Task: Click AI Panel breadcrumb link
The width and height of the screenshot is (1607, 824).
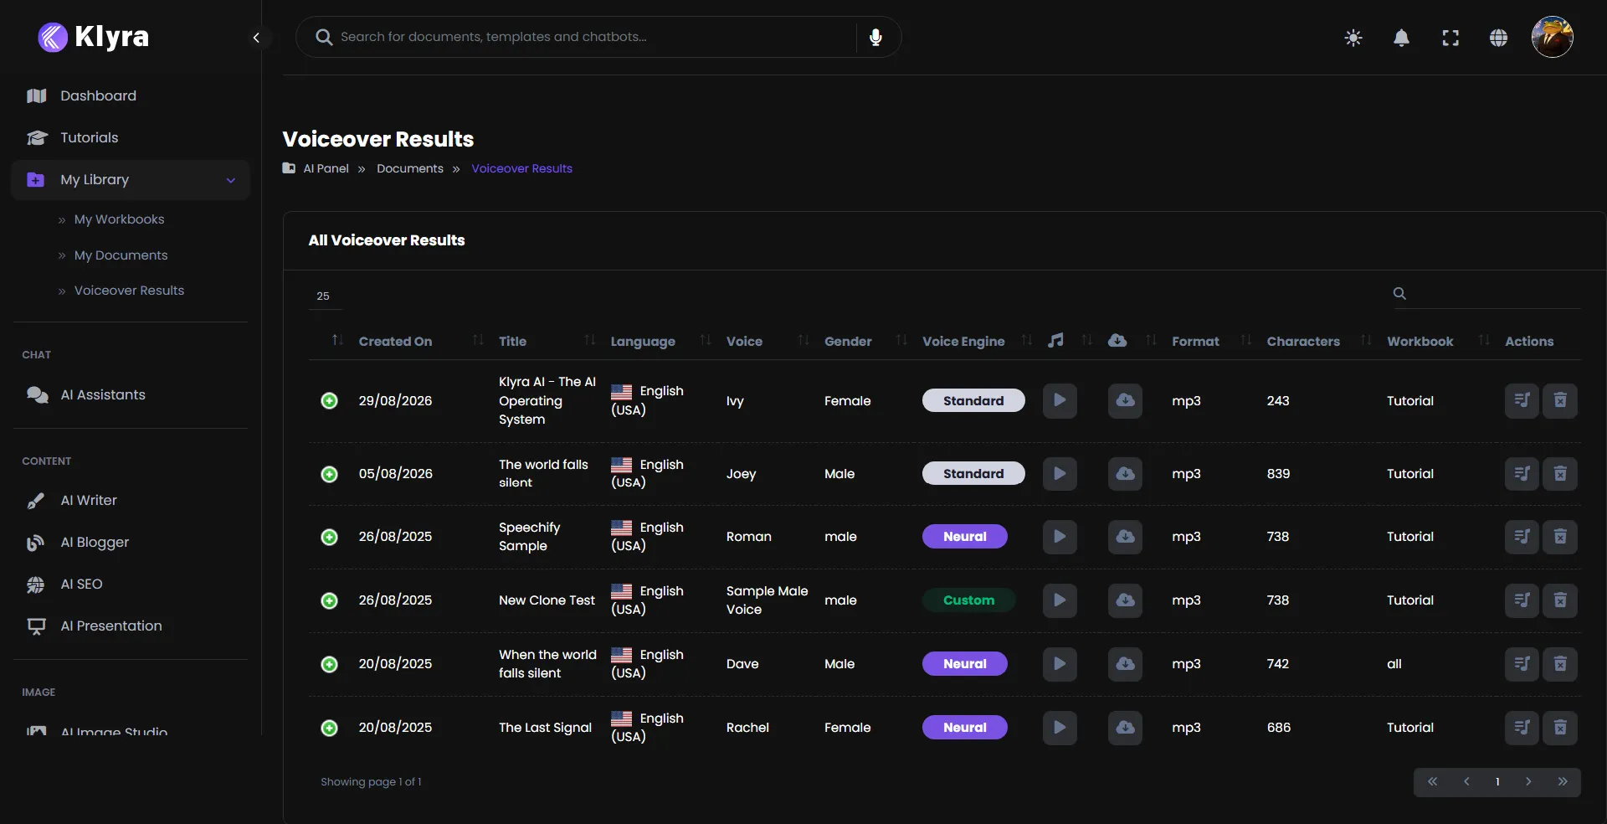Action: coord(326,168)
